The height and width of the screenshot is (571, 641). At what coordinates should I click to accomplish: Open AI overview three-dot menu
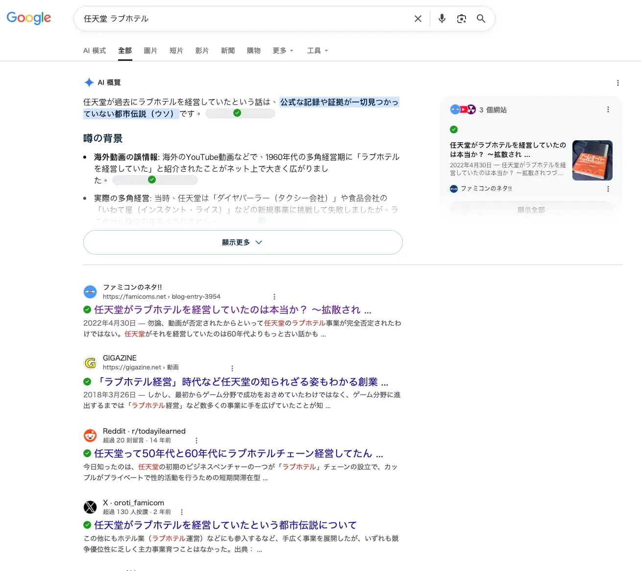click(x=618, y=83)
